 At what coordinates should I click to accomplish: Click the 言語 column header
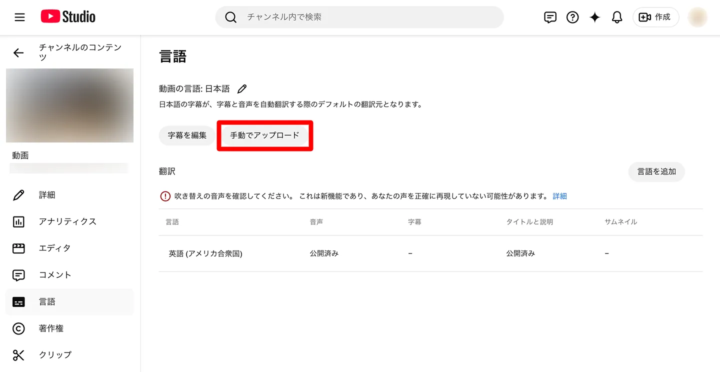(172, 221)
